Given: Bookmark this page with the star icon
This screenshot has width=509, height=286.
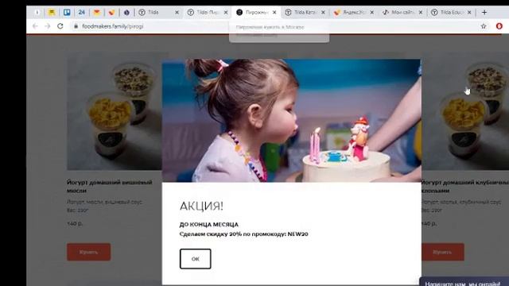Looking at the screenshot, I should coord(484,26).
